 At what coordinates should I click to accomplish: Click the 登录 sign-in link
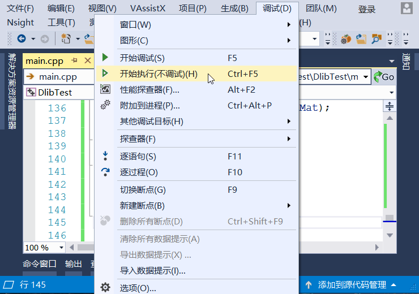(367, 10)
